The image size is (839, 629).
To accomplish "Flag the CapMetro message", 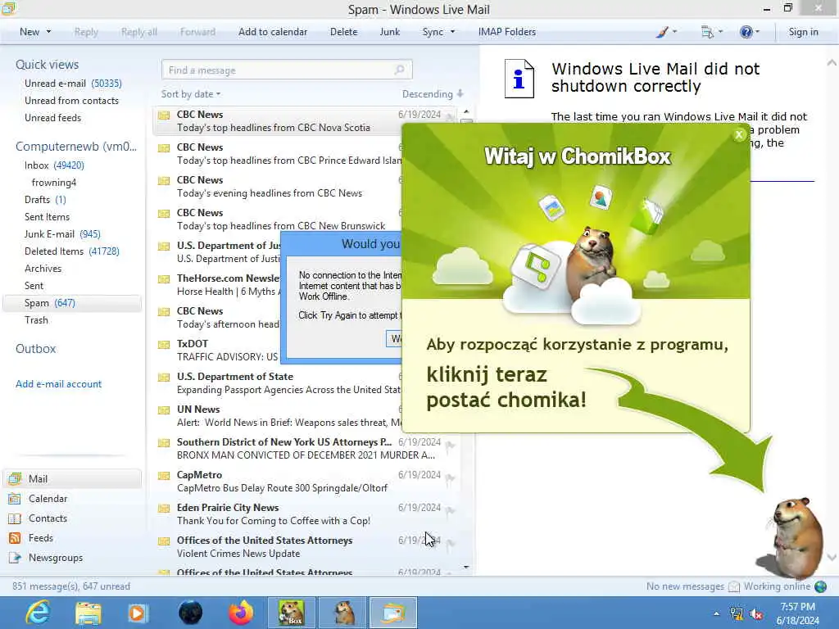I will tap(450, 478).
